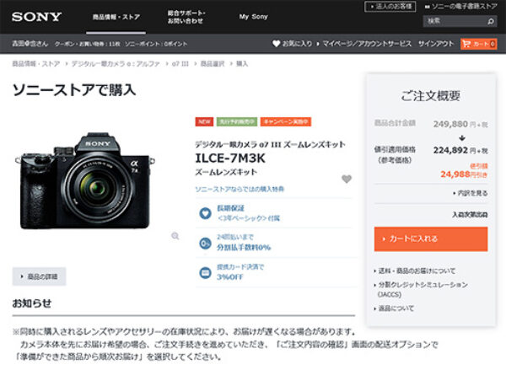
Task: Click the camera product image
Action: click(85, 180)
